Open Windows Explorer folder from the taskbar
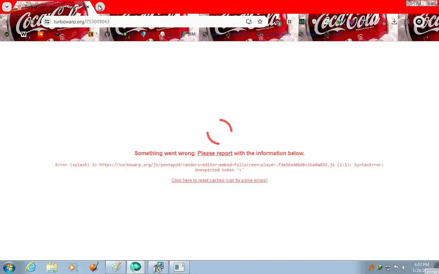 click(52, 267)
